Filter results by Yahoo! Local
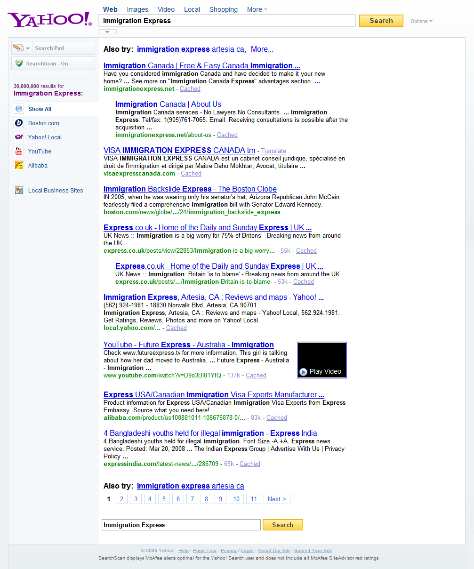The height and width of the screenshot is (569, 474). (x=45, y=137)
